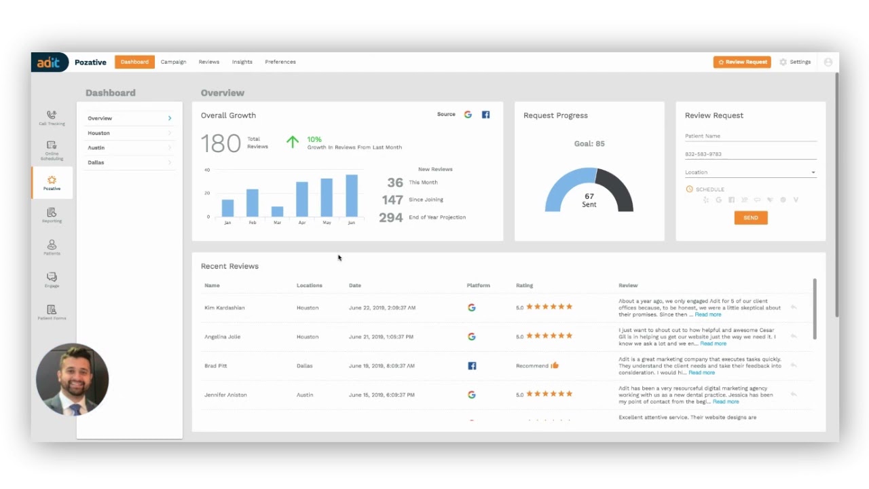
Task: Select Yellow Pages icon in Review Request
Action: click(744, 200)
